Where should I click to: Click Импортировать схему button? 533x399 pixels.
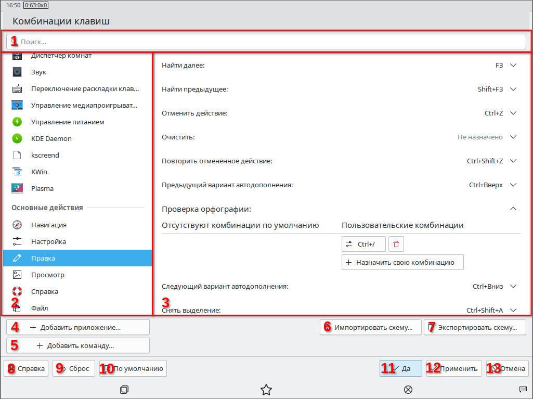click(x=371, y=328)
